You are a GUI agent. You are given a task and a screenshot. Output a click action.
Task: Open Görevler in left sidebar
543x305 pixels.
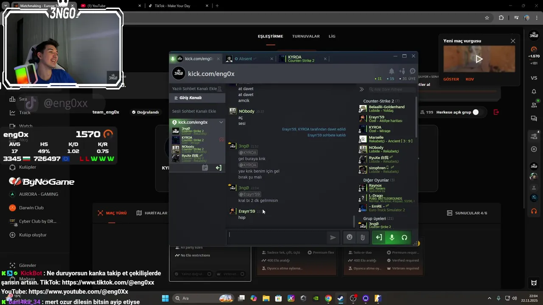tap(23, 266)
